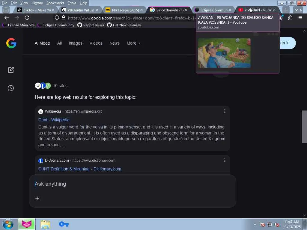
Task: Click the plus attachment icon in Ask anything box
Action: (x=37, y=198)
